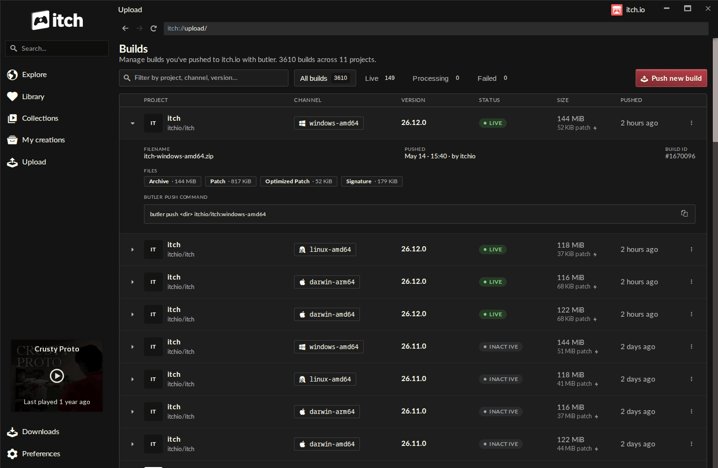Click the SIZE column header

coord(563,100)
